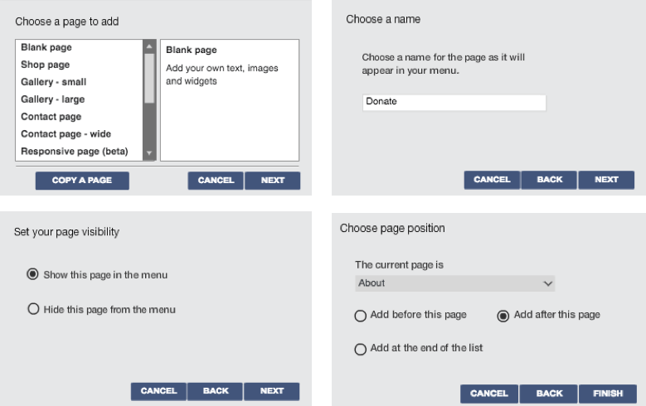The height and width of the screenshot is (406, 646).
Task: Go Back from the 'Choose a name' dialog
Action: pyautogui.click(x=549, y=180)
